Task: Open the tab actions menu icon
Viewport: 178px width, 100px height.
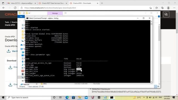Action: (3, 3)
